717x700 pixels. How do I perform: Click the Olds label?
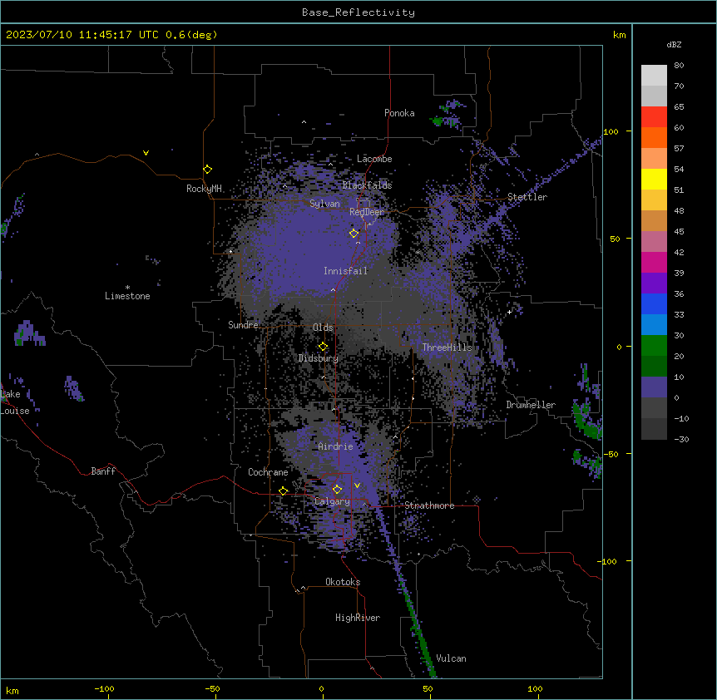tap(323, 328)
